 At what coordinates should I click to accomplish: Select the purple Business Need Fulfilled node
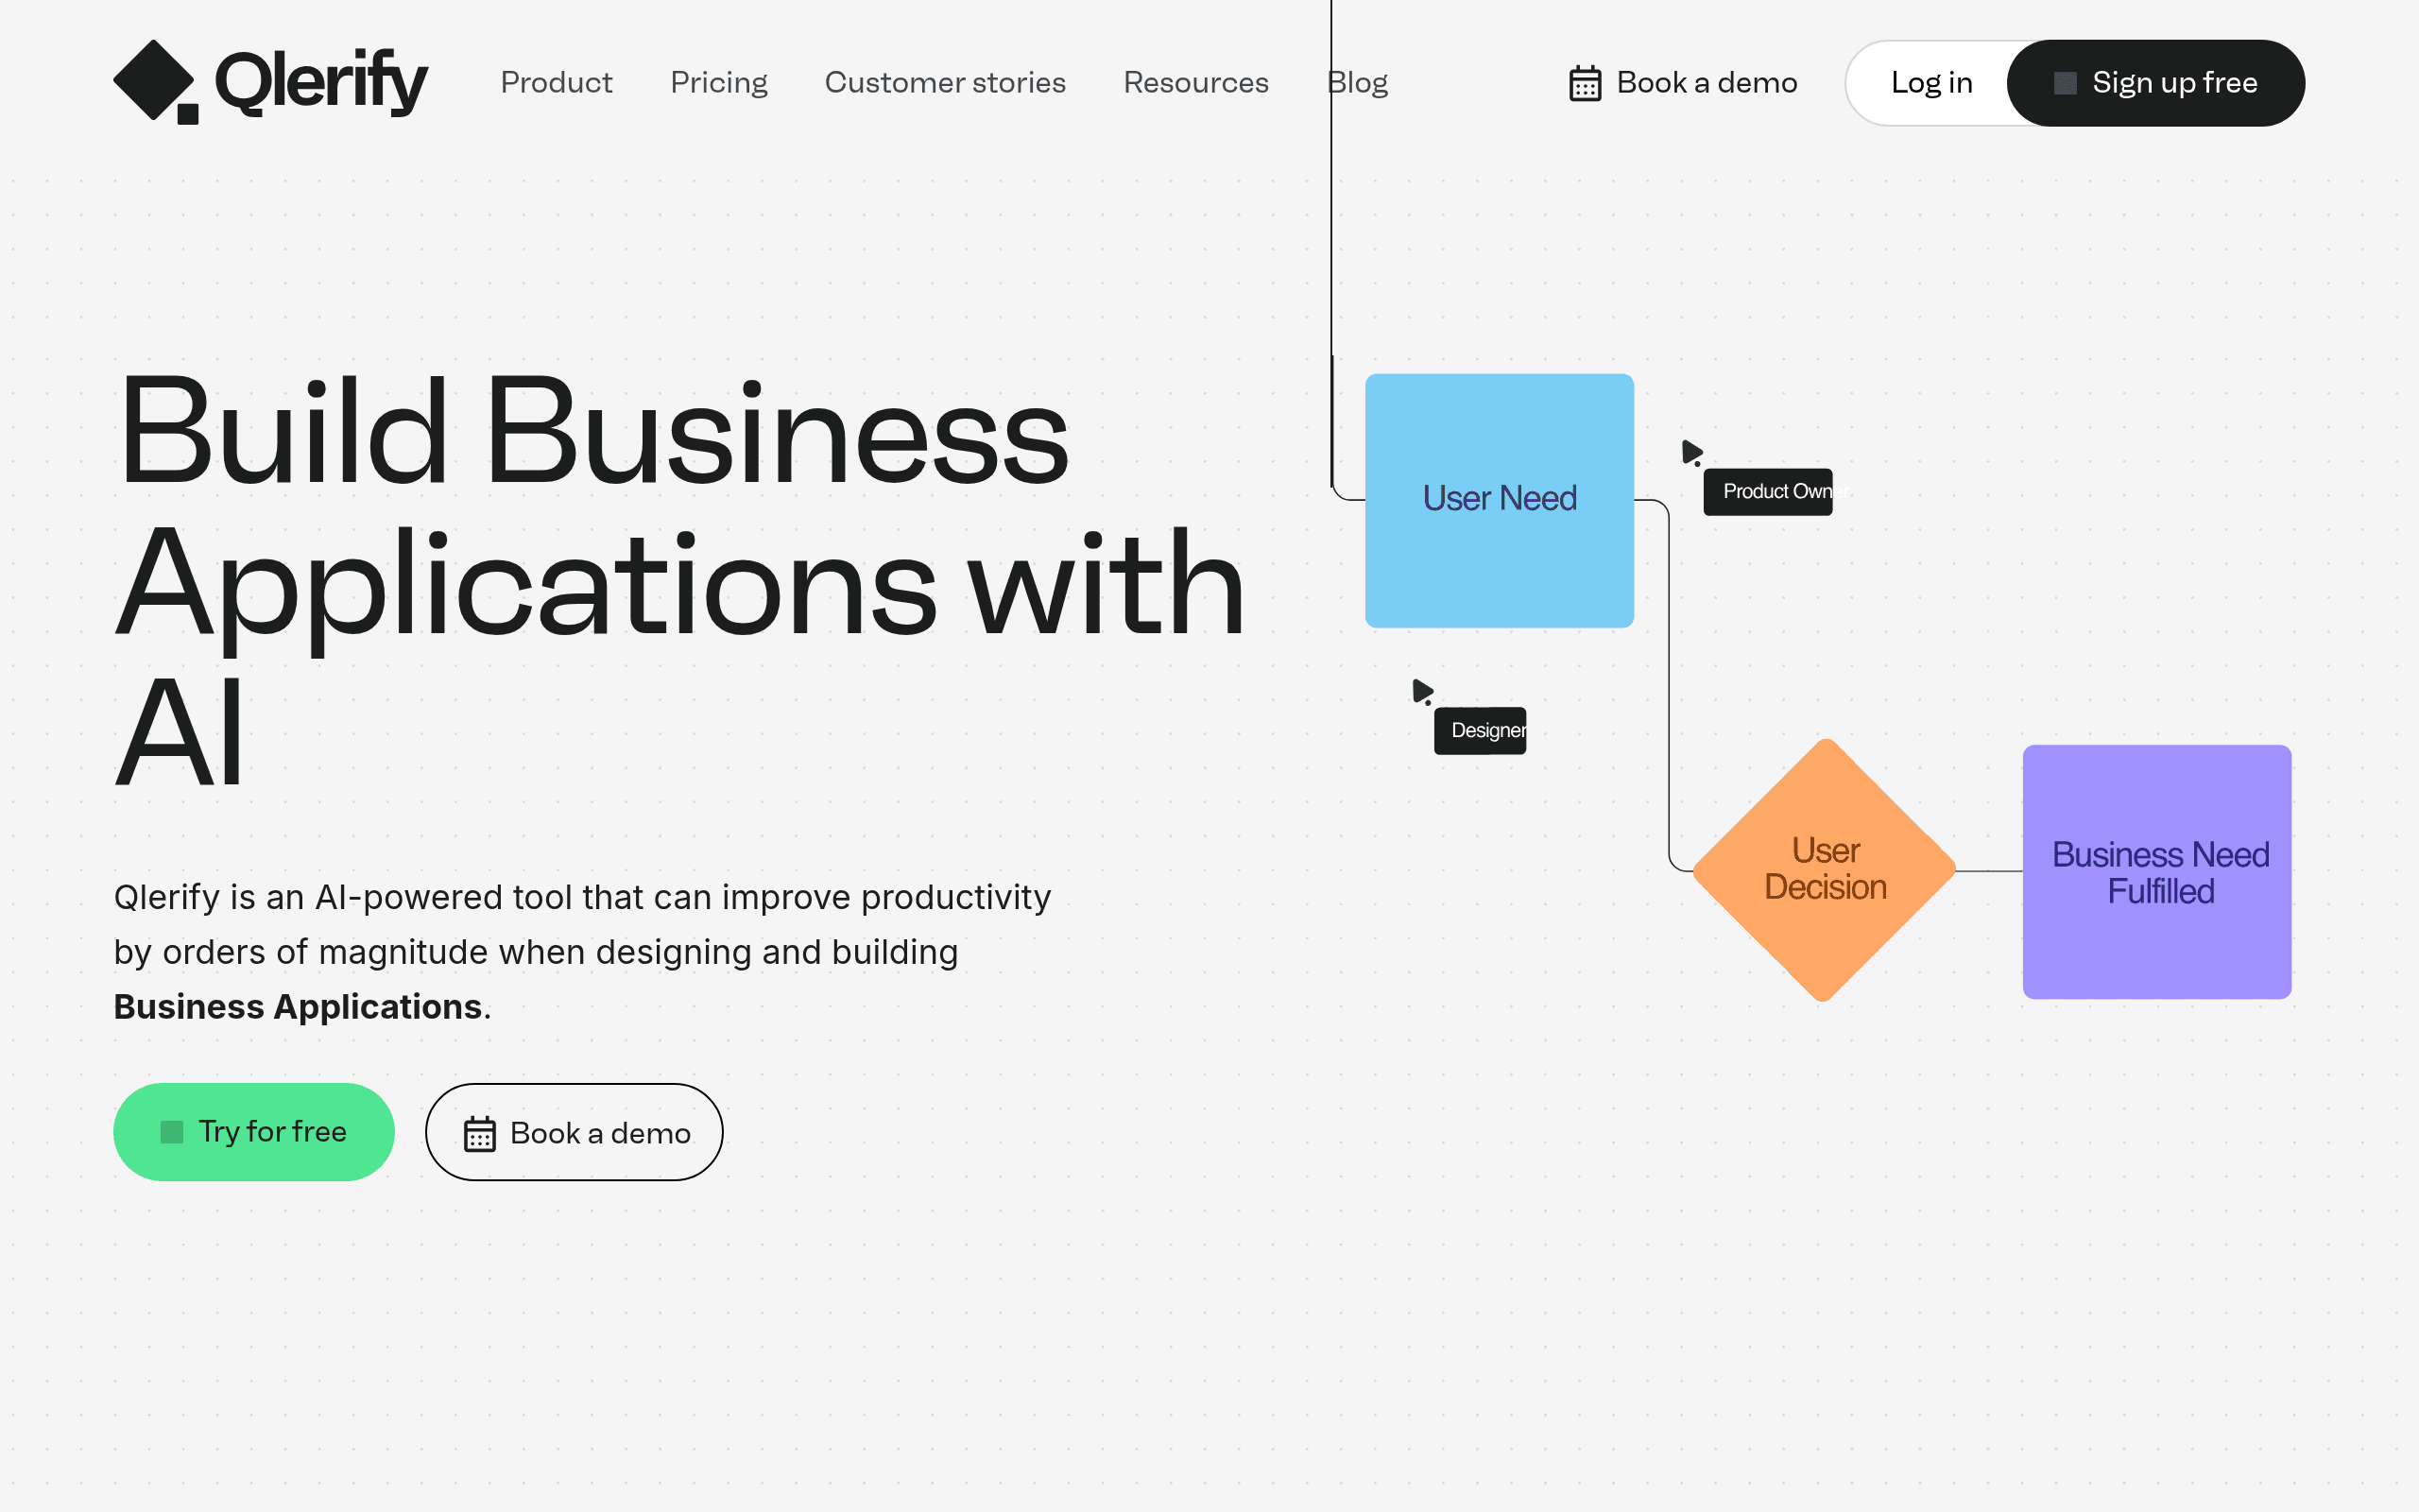[2157, 872]
